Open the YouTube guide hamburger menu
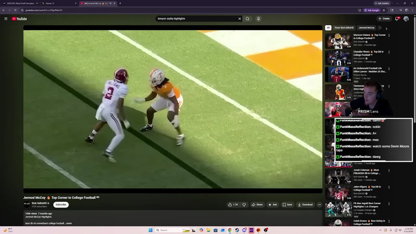The width and height of the screenshot is (416, 234). [x=6, y=19]
